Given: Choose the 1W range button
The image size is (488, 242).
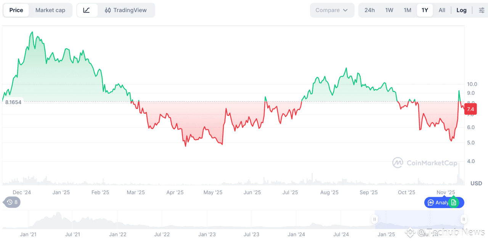Looking at the screenshot, I should coord(389,10).
